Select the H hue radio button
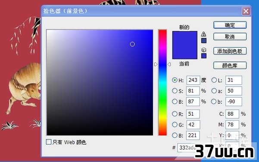The height and width of the screenshot is (162, 259). pos(175,80)
